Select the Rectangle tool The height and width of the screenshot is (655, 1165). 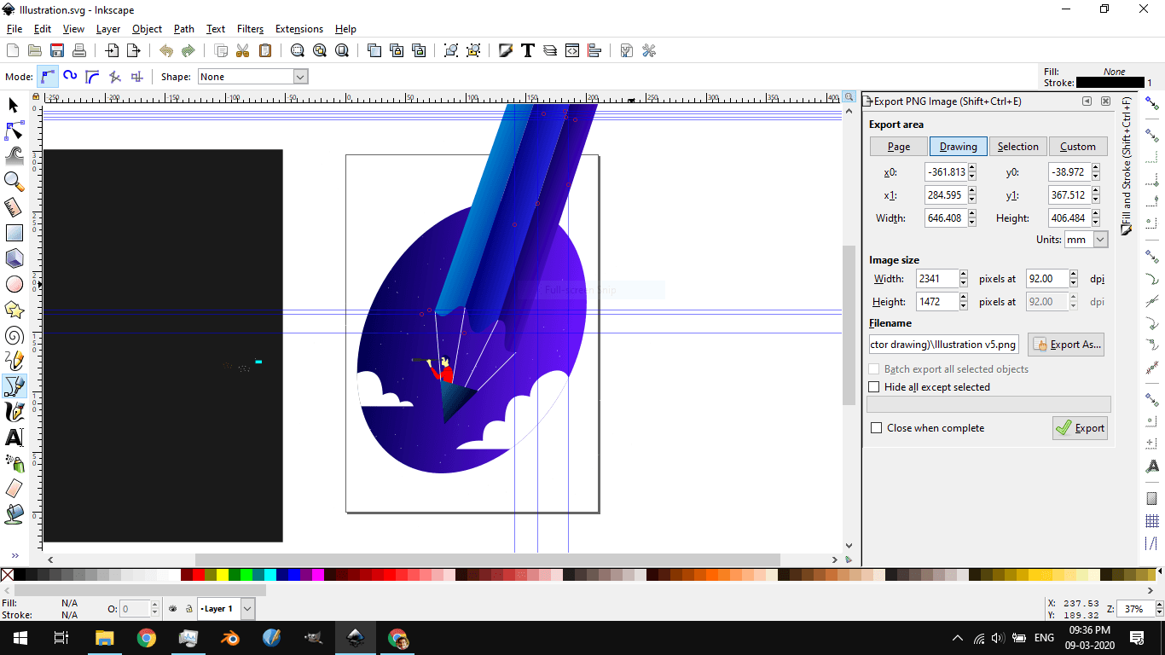14,232
